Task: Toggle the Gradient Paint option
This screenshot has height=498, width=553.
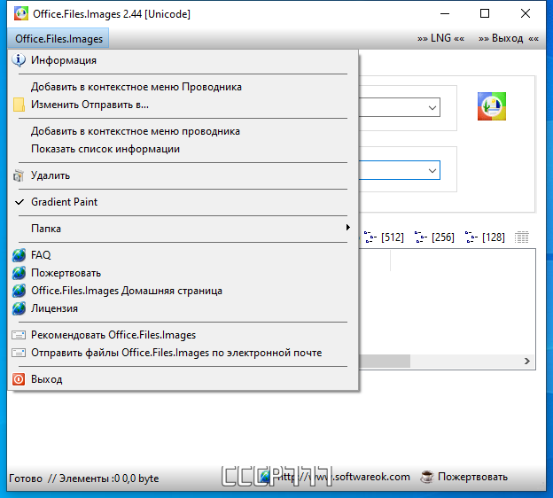Action: click(x=183, y=202)
